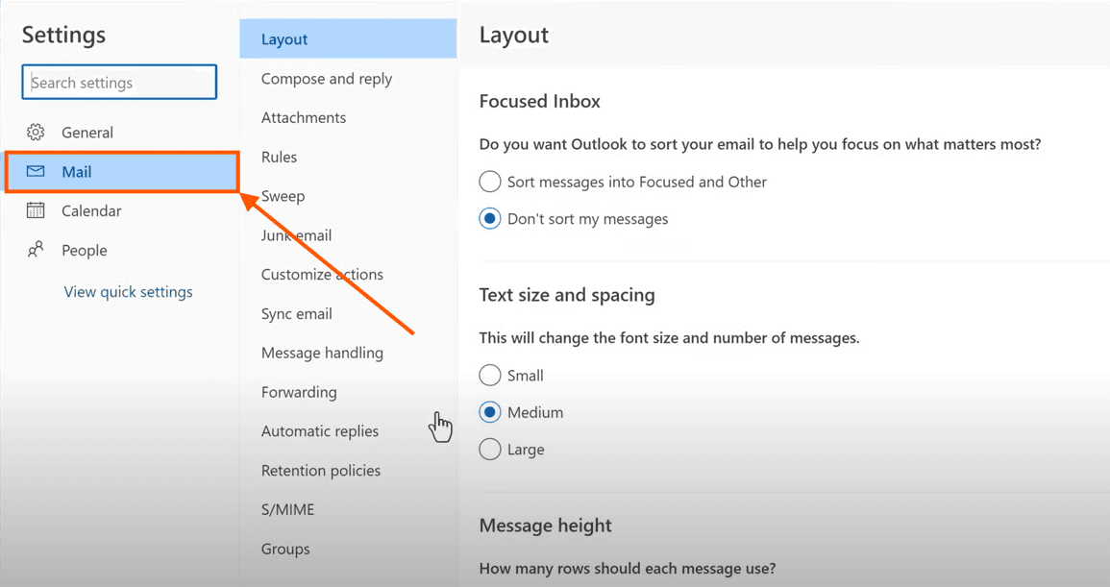1110x587 pixels.
Task: Choose Medium text size
Action: [x=490, y=411]
